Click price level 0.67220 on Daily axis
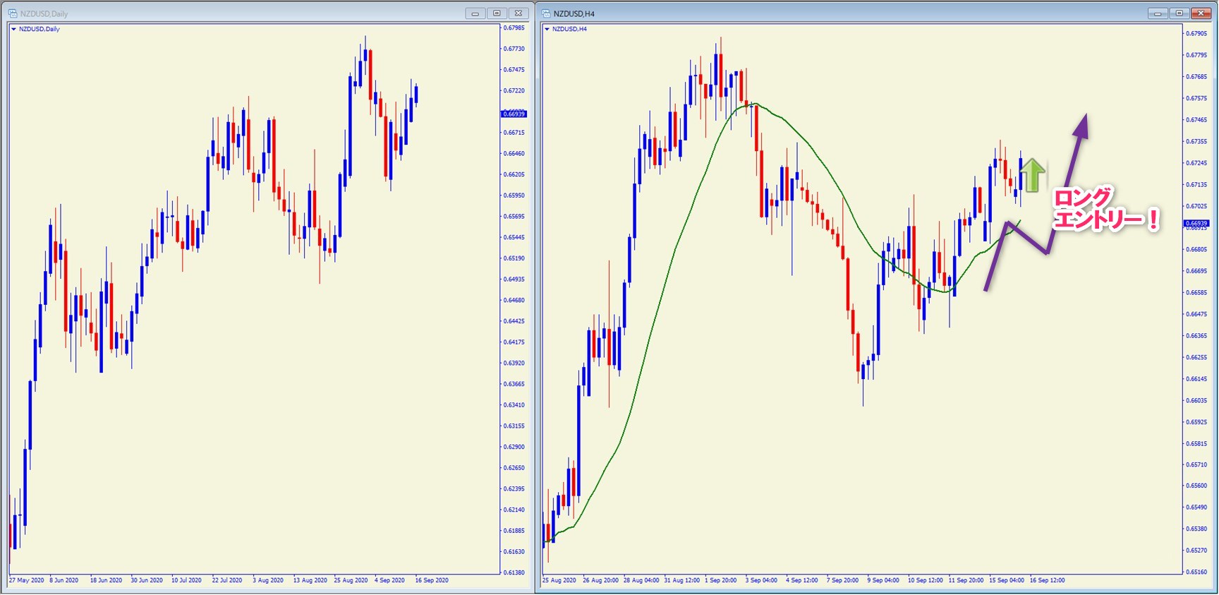Image resolution: width=1219 pixels, height=595 pixels. [x=514, y=91]
